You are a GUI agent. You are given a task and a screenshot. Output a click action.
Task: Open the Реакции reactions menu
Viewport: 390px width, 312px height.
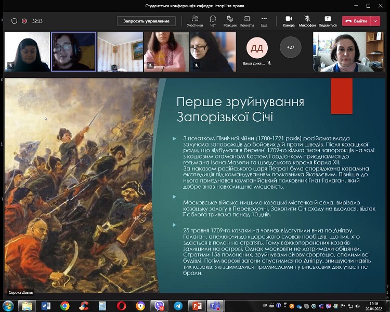[230, 21]
